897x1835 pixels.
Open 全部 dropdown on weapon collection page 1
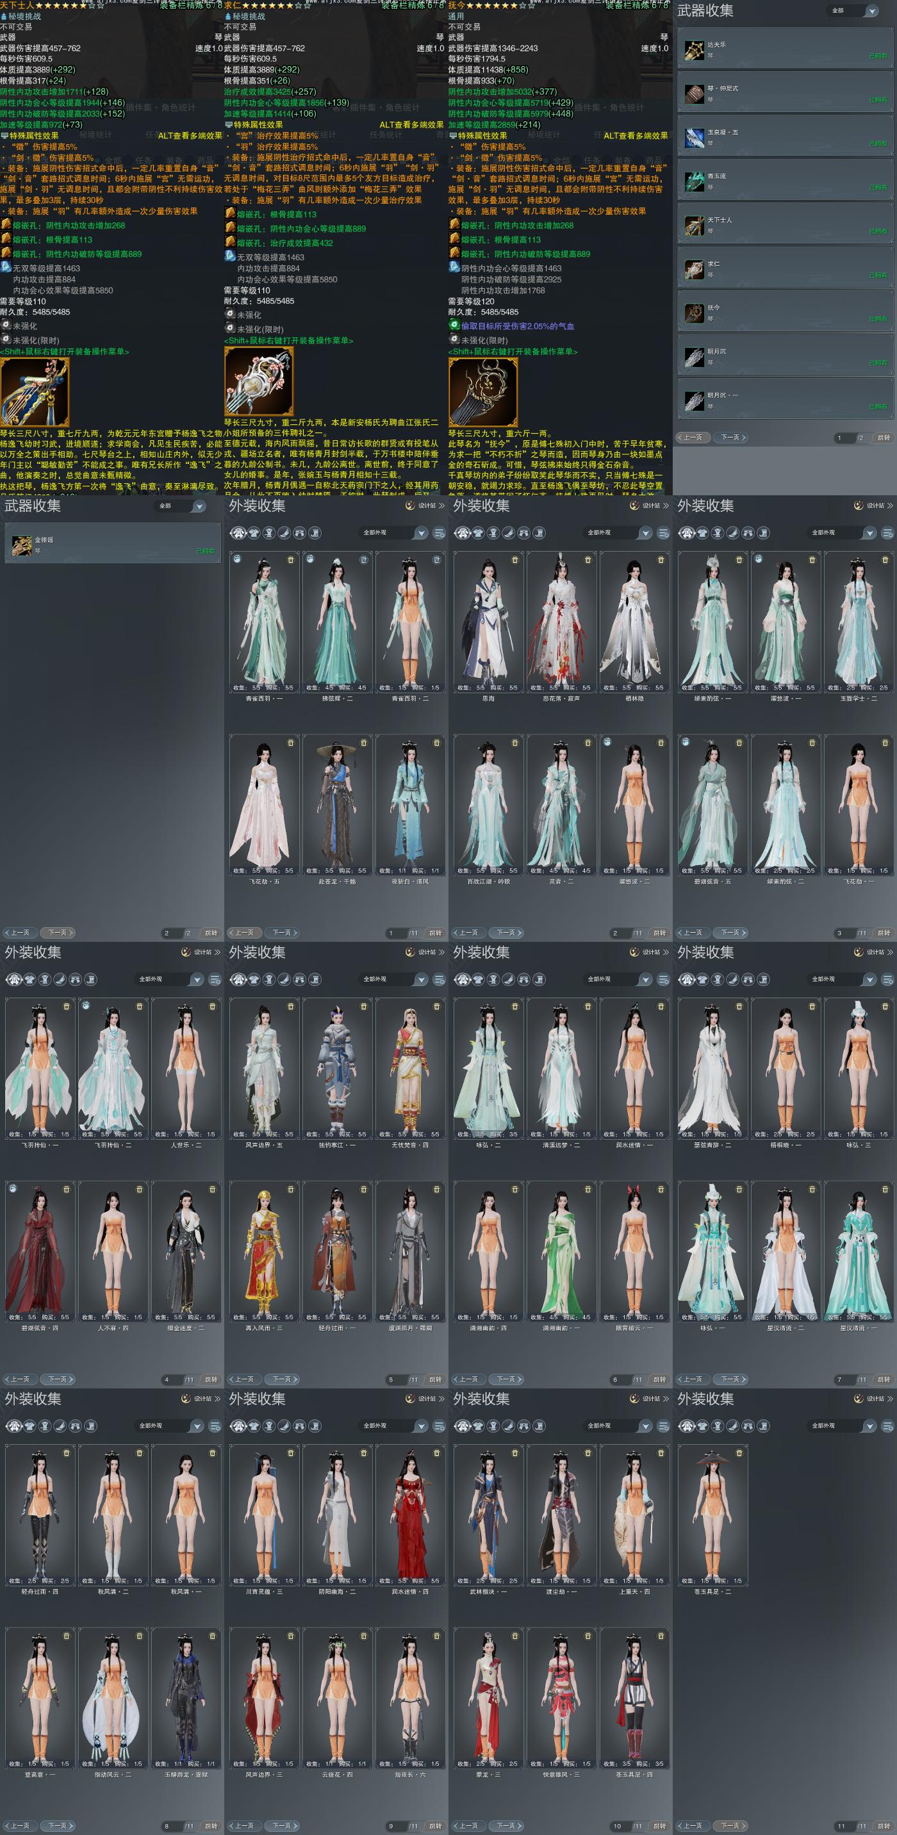[x=853, y=12]
